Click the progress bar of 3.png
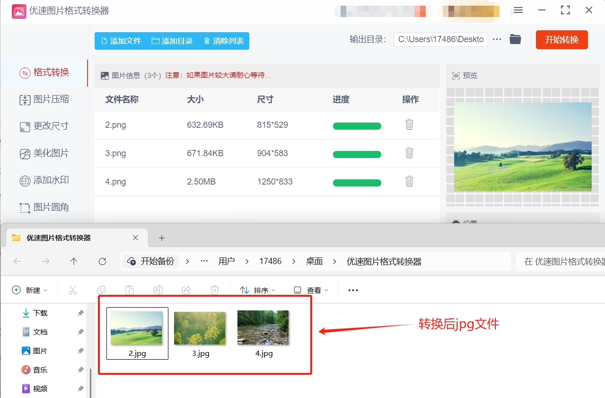This screenshot has height=398, width=605. 357,154
